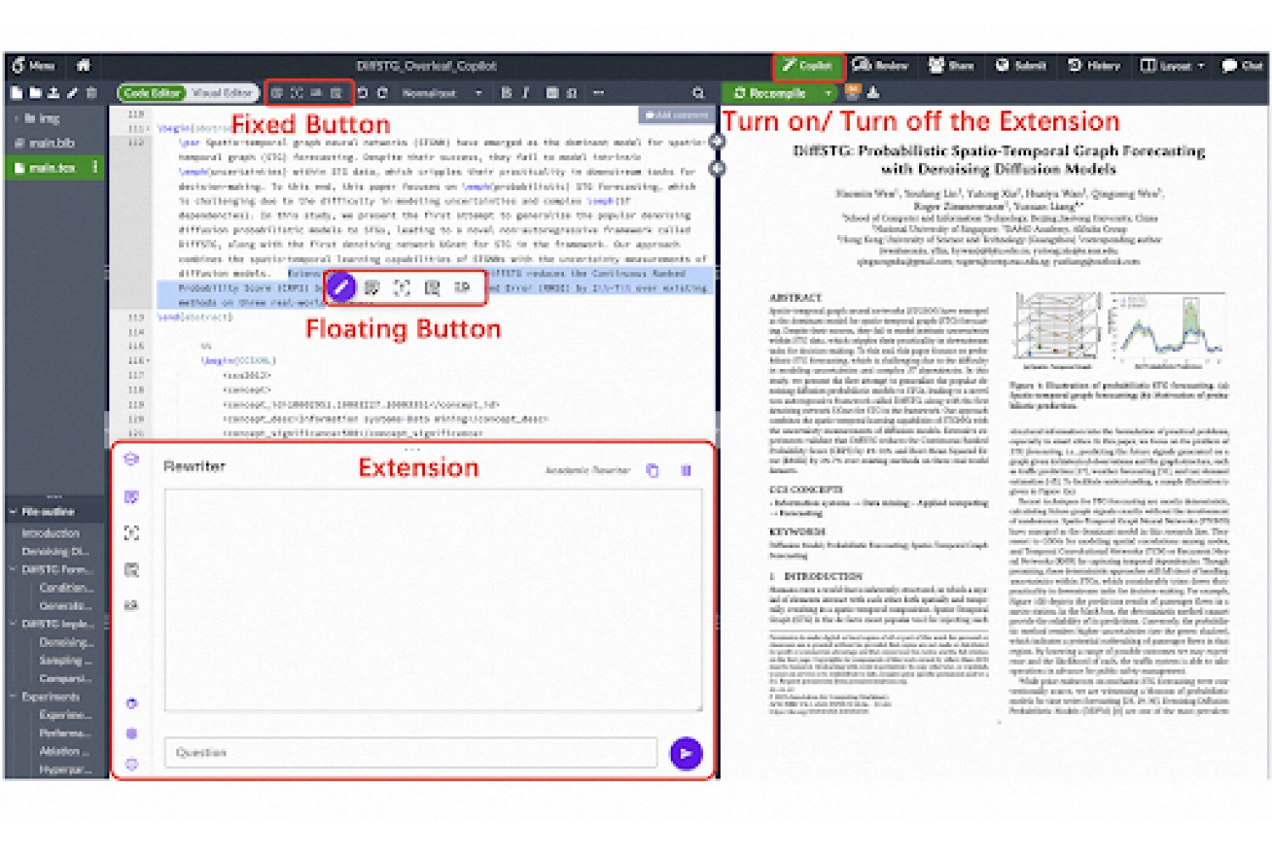
Task: Toggle italic formatting
Action: click(x=526, y=92)
